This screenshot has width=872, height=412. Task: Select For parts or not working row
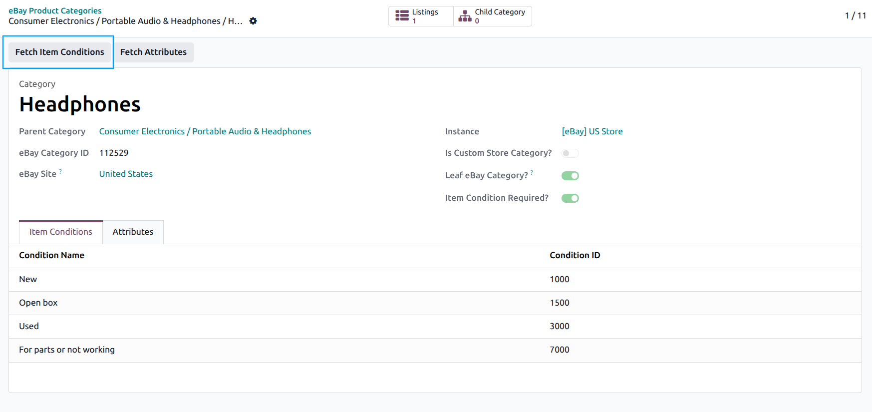coord(435,350)
